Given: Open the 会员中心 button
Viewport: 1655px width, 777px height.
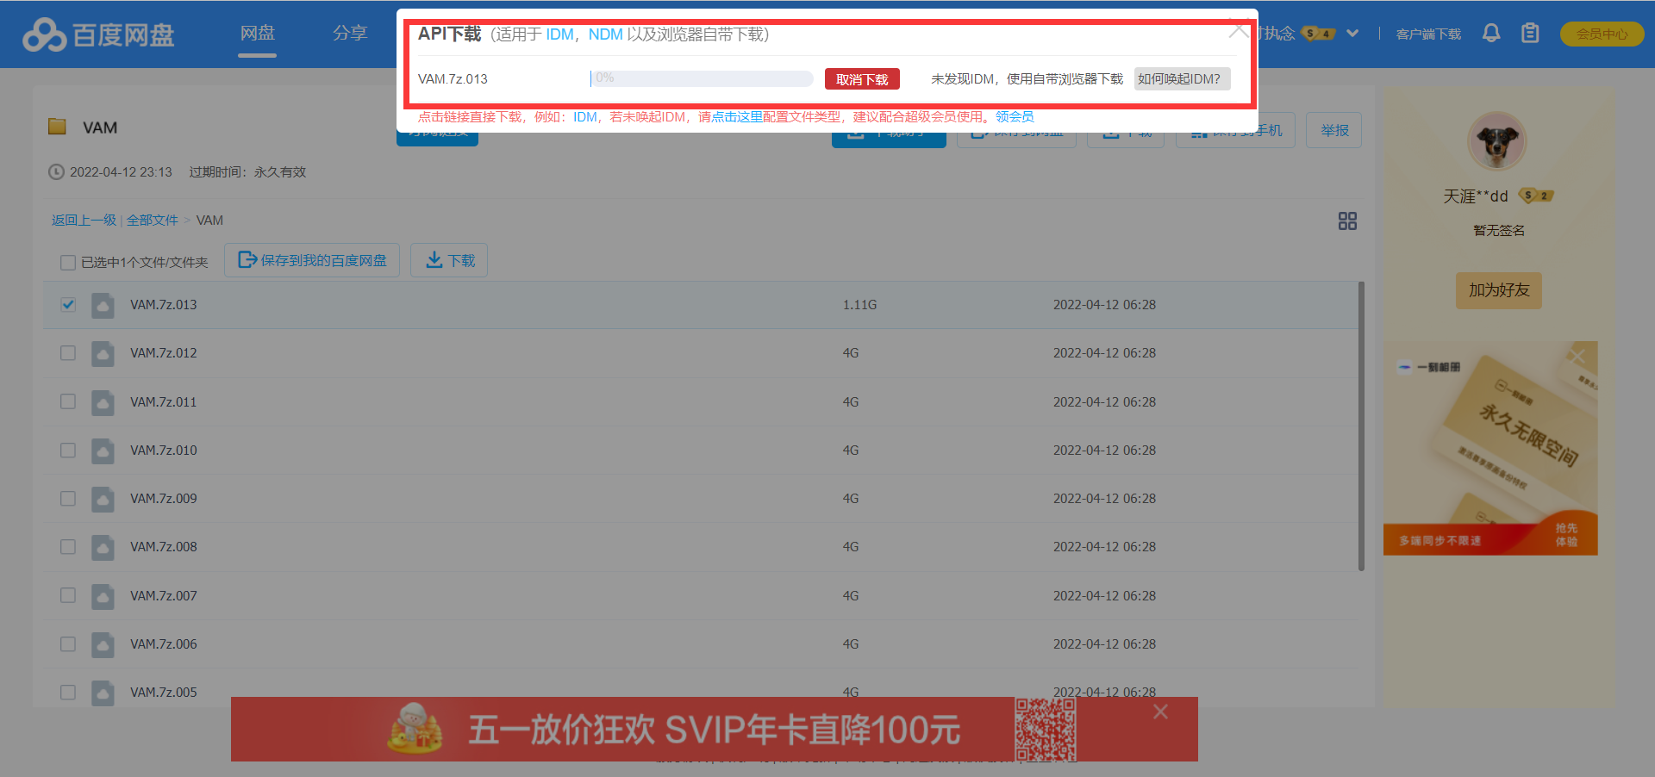Looking at the screenshot, I should point(1602,34).
